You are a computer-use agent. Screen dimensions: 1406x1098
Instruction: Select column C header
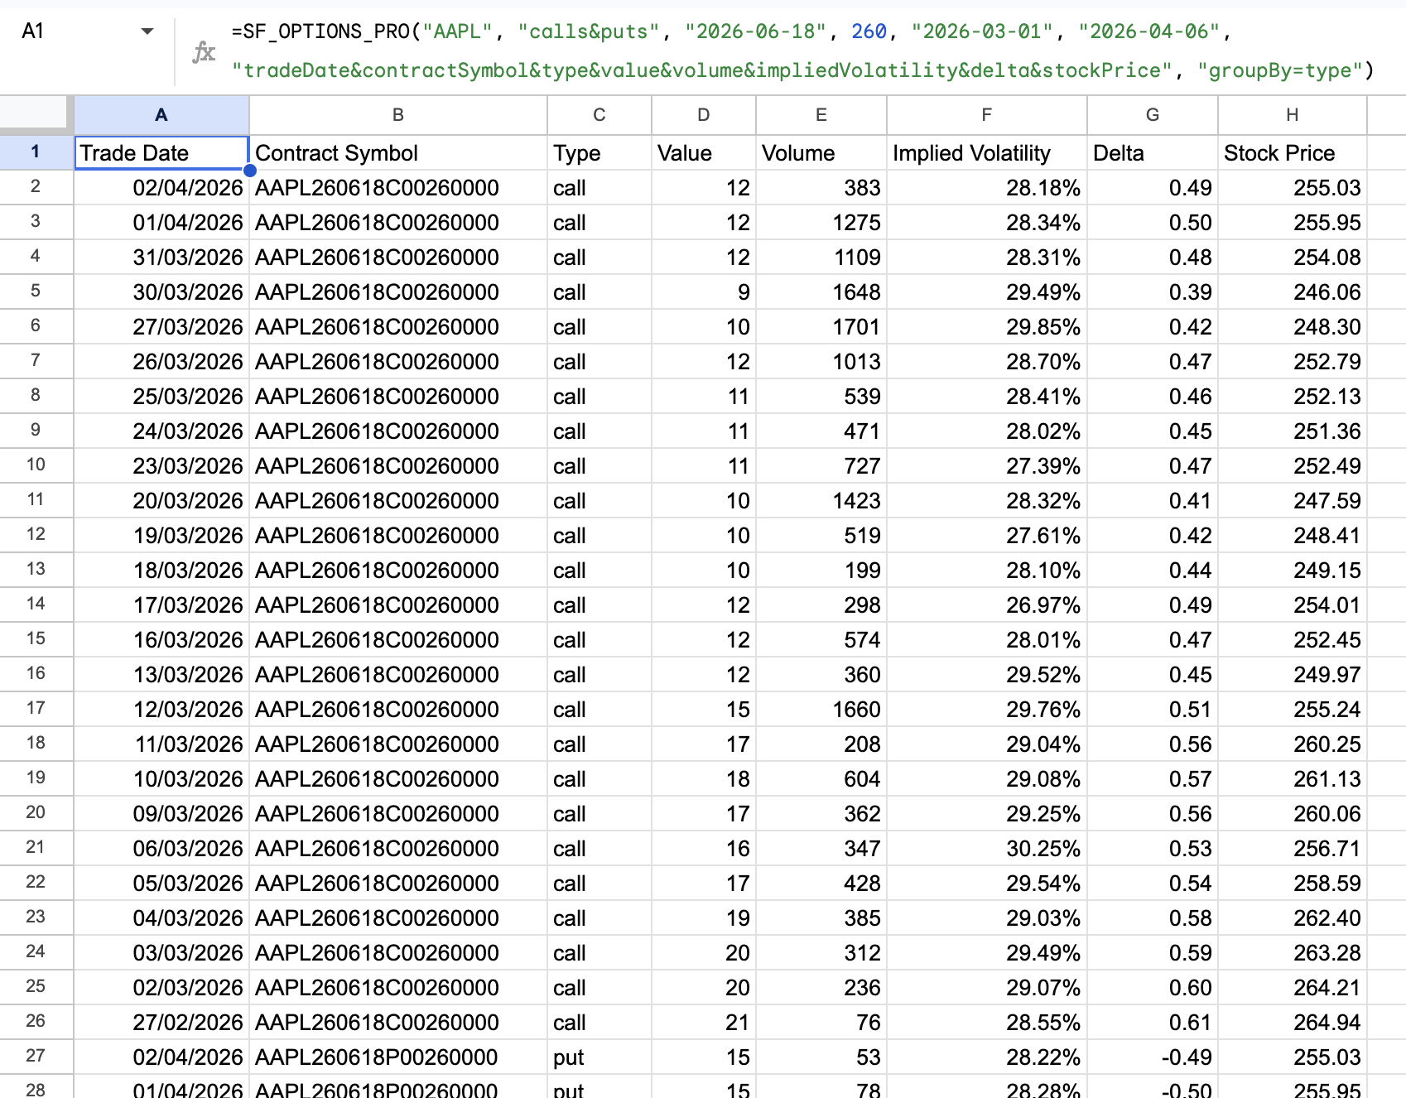click(599, 115)
